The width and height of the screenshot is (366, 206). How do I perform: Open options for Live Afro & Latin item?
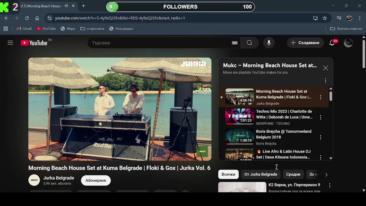(321, 157)
